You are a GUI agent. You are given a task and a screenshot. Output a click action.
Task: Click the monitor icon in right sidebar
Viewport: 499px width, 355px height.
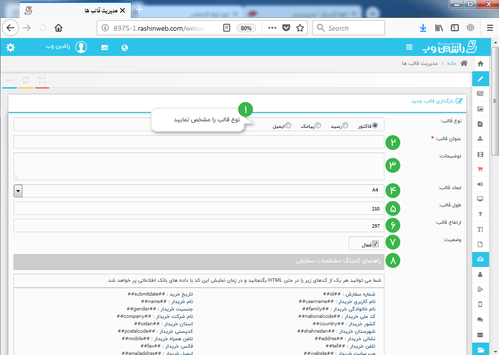[x=481, y=199]
